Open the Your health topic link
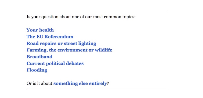The image size is (203, 98). point(40,30)
